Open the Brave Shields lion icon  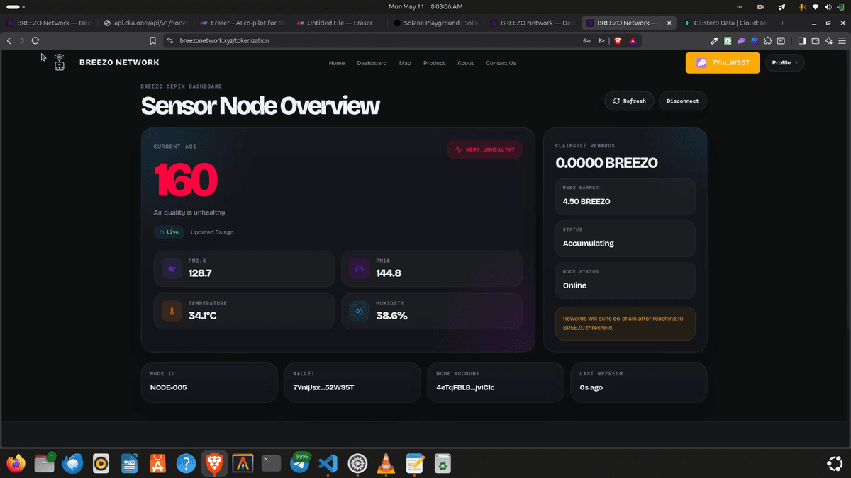618,41
